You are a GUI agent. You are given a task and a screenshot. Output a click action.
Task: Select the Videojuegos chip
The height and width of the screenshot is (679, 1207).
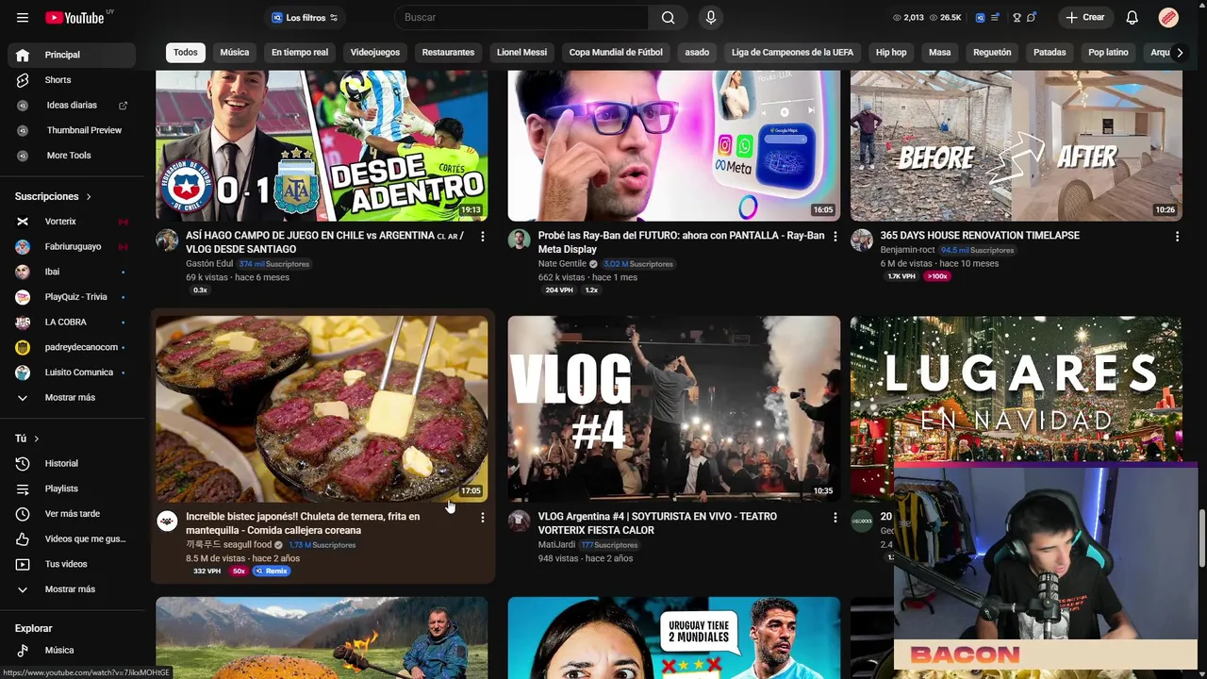coord(375,52)
